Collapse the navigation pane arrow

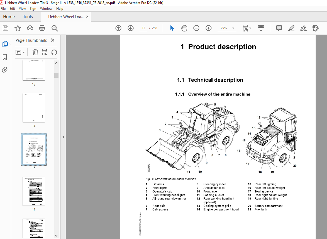pyautogui.click(x=63, y=137)
